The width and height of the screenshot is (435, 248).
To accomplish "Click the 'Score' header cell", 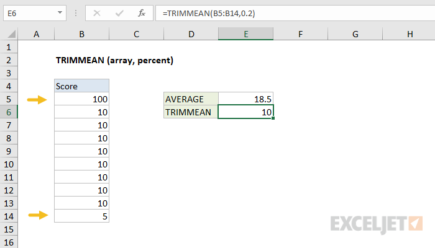I will [x=81, y=86].
